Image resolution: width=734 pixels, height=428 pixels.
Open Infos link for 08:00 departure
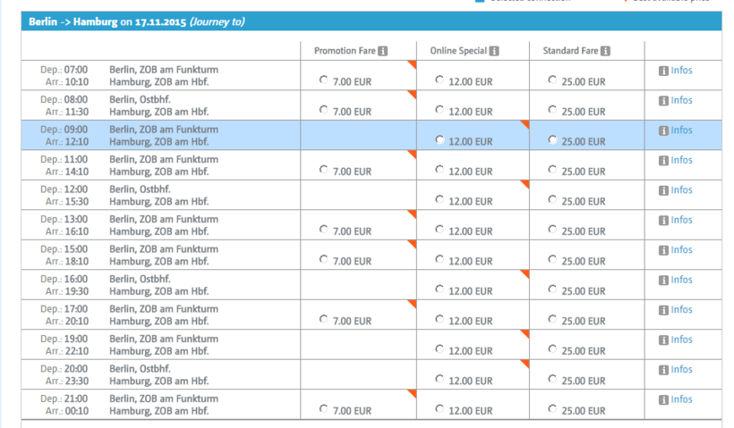click(681, 100)
